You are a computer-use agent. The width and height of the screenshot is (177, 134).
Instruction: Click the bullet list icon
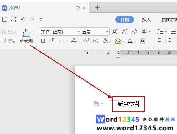pos(161,32)
